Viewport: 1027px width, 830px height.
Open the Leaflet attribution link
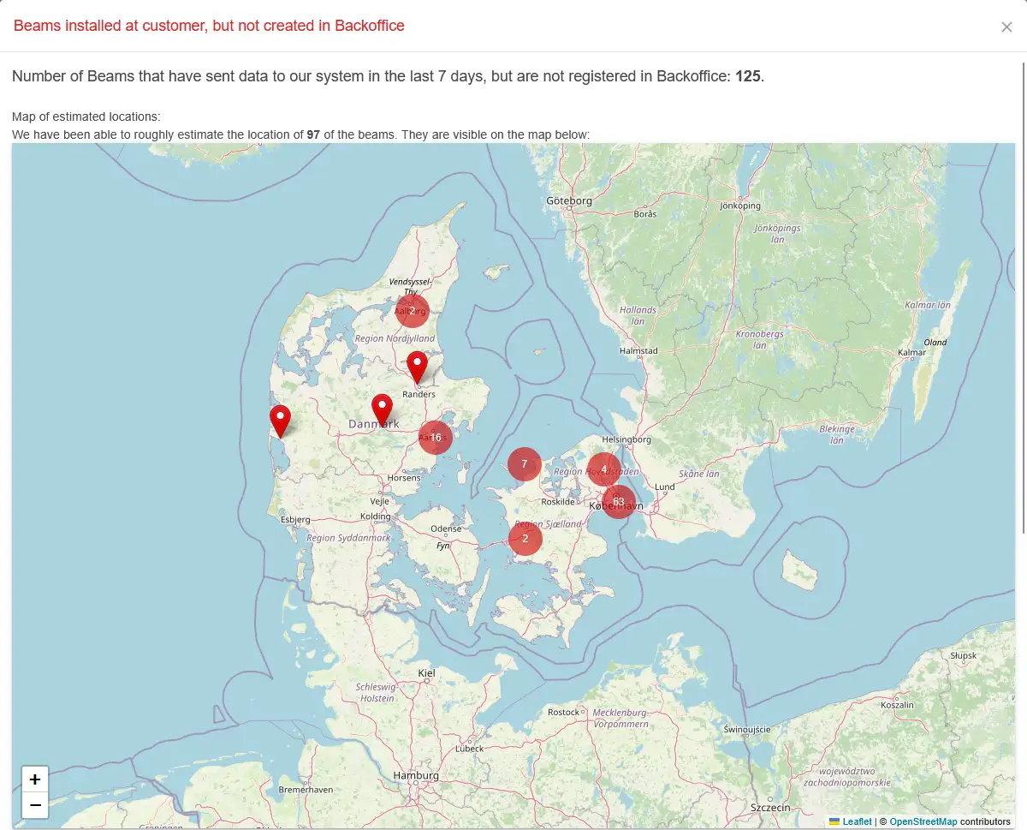pyautogui.click(x=857, y=821)
